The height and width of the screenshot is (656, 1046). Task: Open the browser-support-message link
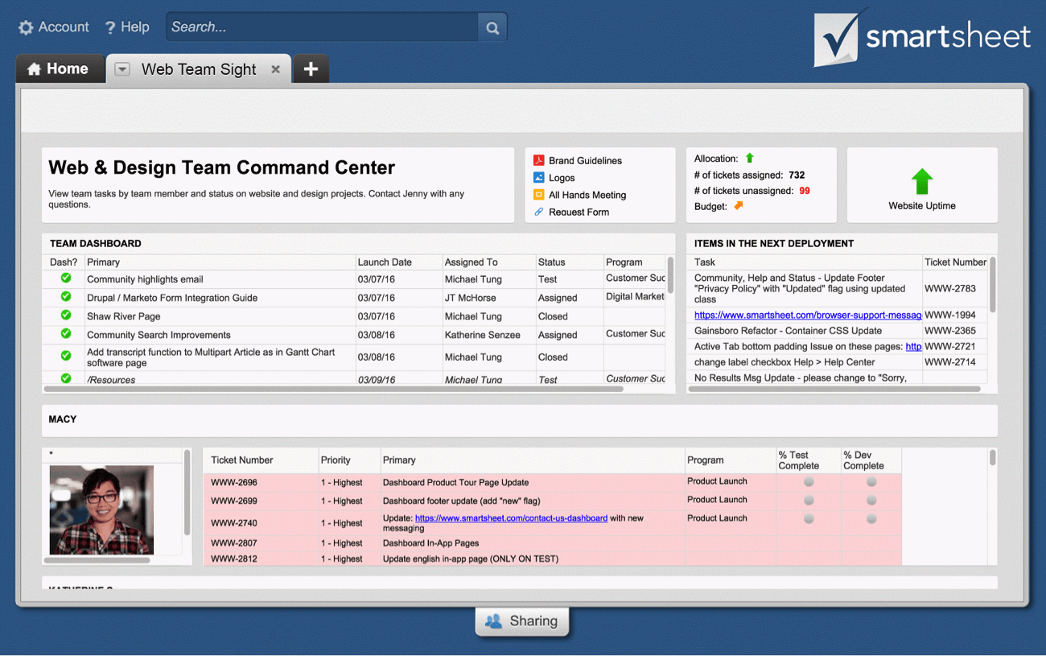807,316
